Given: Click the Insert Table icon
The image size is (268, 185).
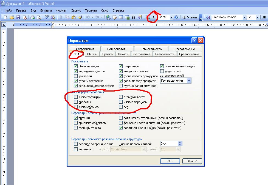Looking at the screenshot, I should coord(121,17).
